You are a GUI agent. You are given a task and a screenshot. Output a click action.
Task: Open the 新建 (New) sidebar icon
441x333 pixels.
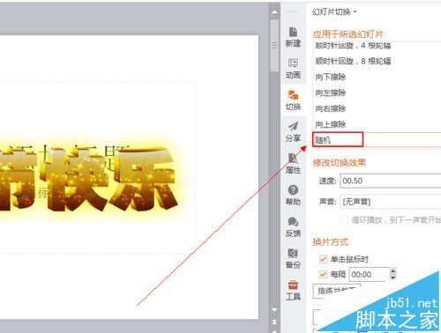293,37
